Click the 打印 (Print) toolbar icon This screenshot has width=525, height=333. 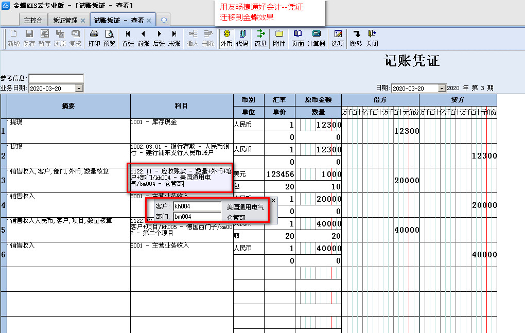[94, 38]
